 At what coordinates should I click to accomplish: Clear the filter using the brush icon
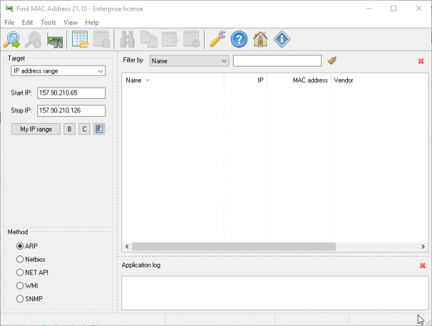(332, 60)
